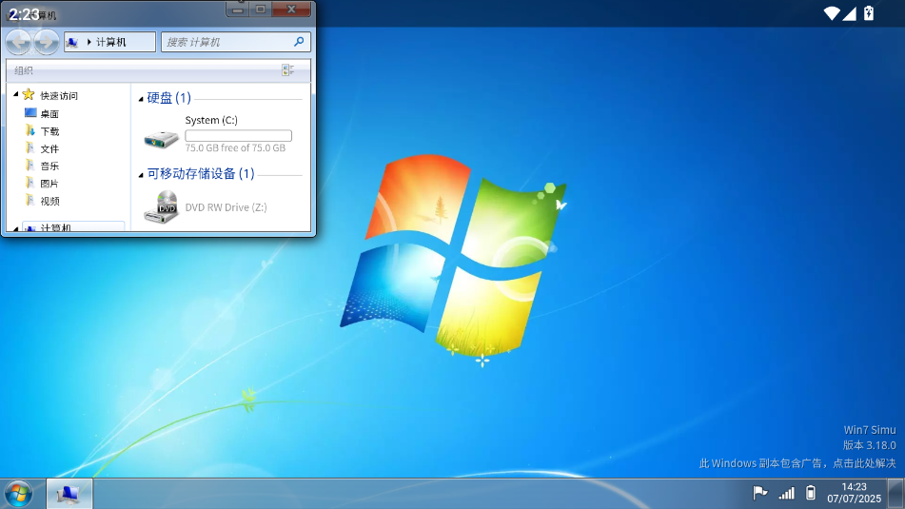
Task: Click the Show Desktop strip at taskbar end
Action: point(895,494)
